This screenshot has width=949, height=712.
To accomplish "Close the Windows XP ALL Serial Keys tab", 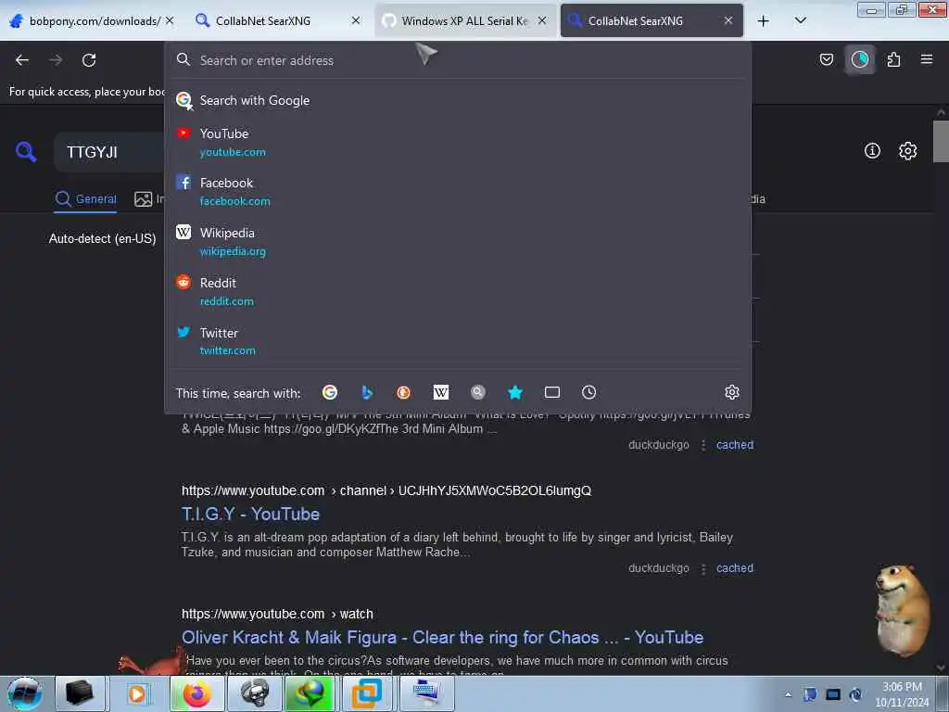I will [x=542, y=20].
